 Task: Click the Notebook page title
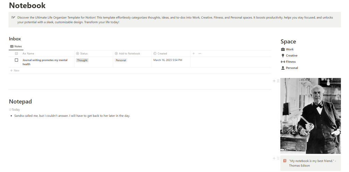[x=27, y=5]
